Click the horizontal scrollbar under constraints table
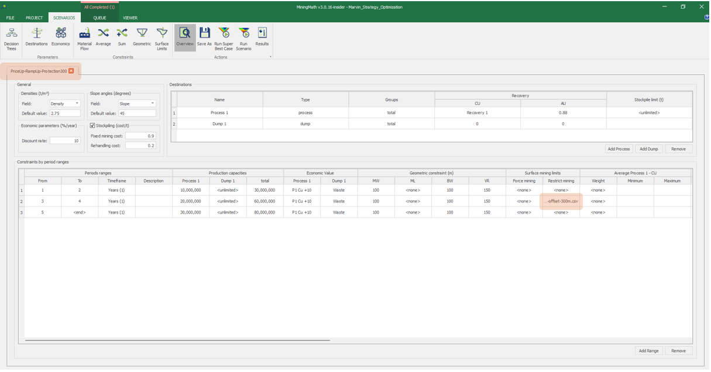Image resolution: width=711 pixels, height=372 pixels. pos(177,340)
